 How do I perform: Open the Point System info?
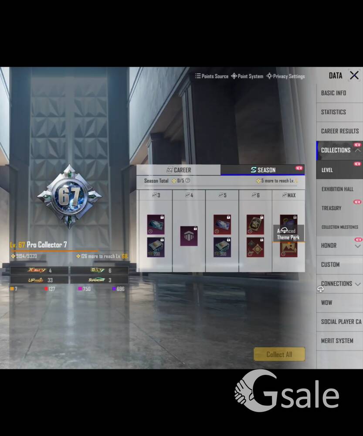coord(247,76)
